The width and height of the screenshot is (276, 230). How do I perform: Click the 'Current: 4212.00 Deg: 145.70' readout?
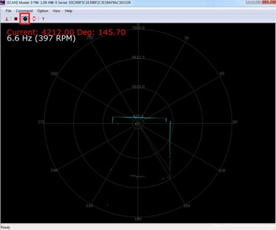click(x=66, y=32)
